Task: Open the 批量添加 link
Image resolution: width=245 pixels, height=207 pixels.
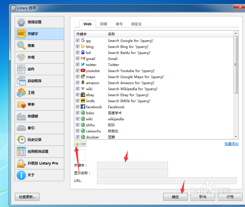Action: [231, 144]
